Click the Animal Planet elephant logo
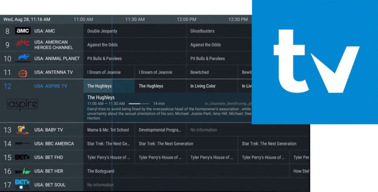 point(23,58)
